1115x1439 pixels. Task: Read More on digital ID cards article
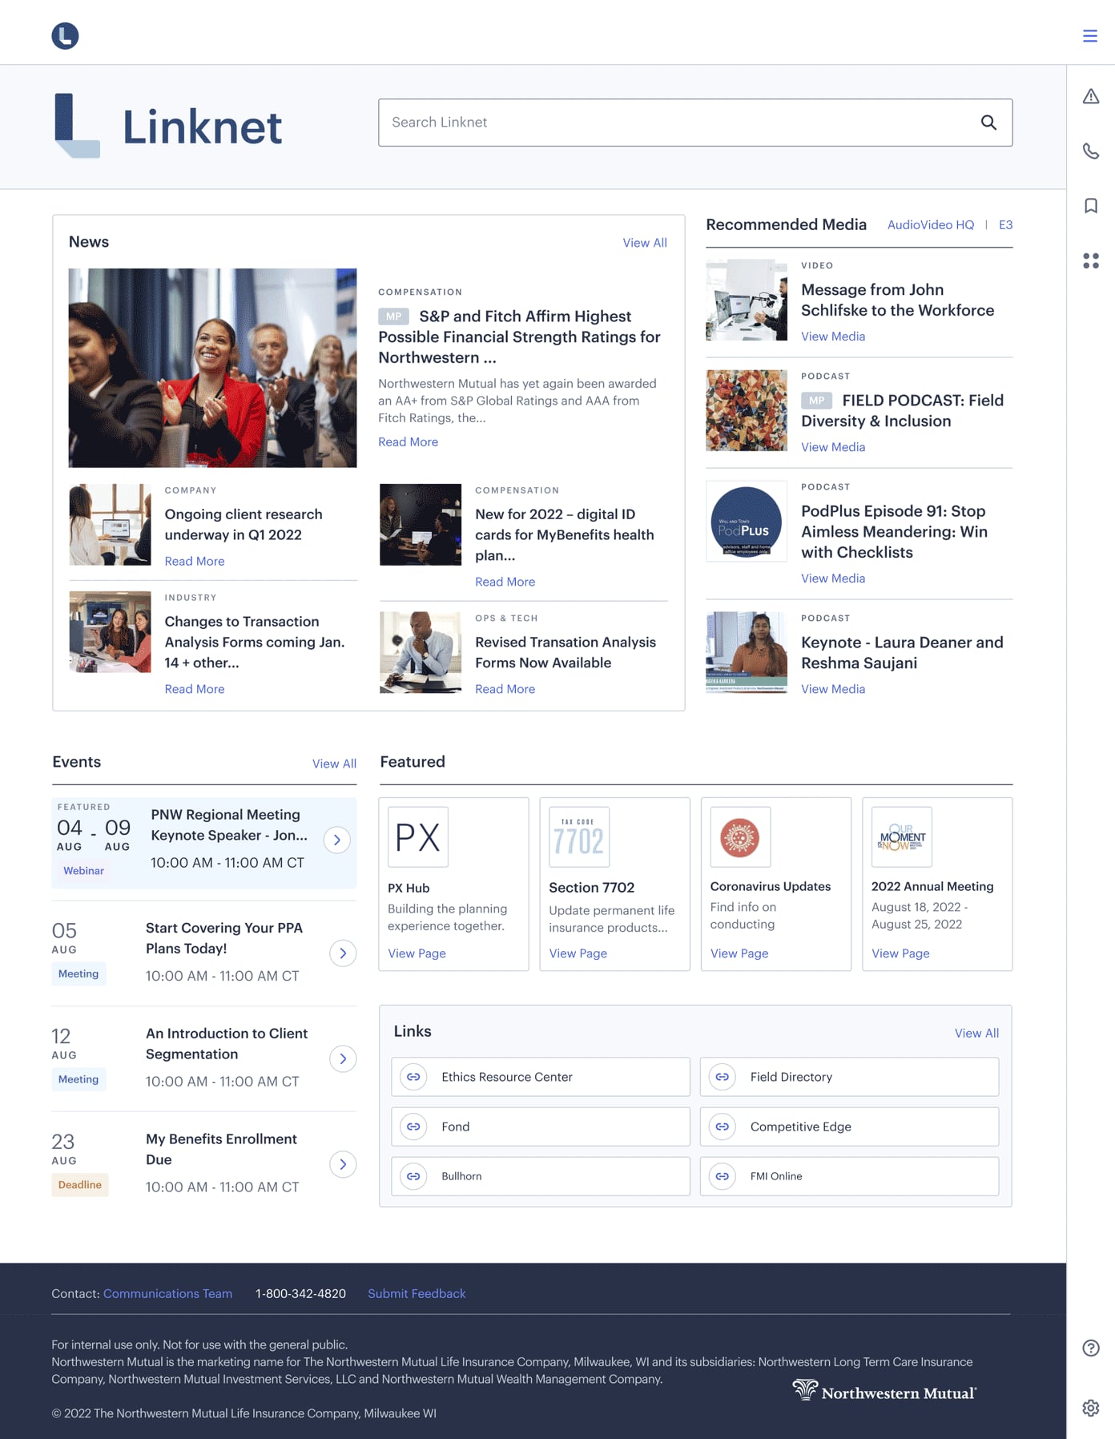(x=505, y=582)
